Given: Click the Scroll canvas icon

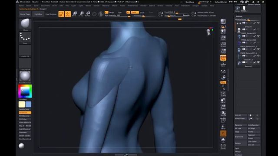Looking at the screenshot, I should click(223, 31).
